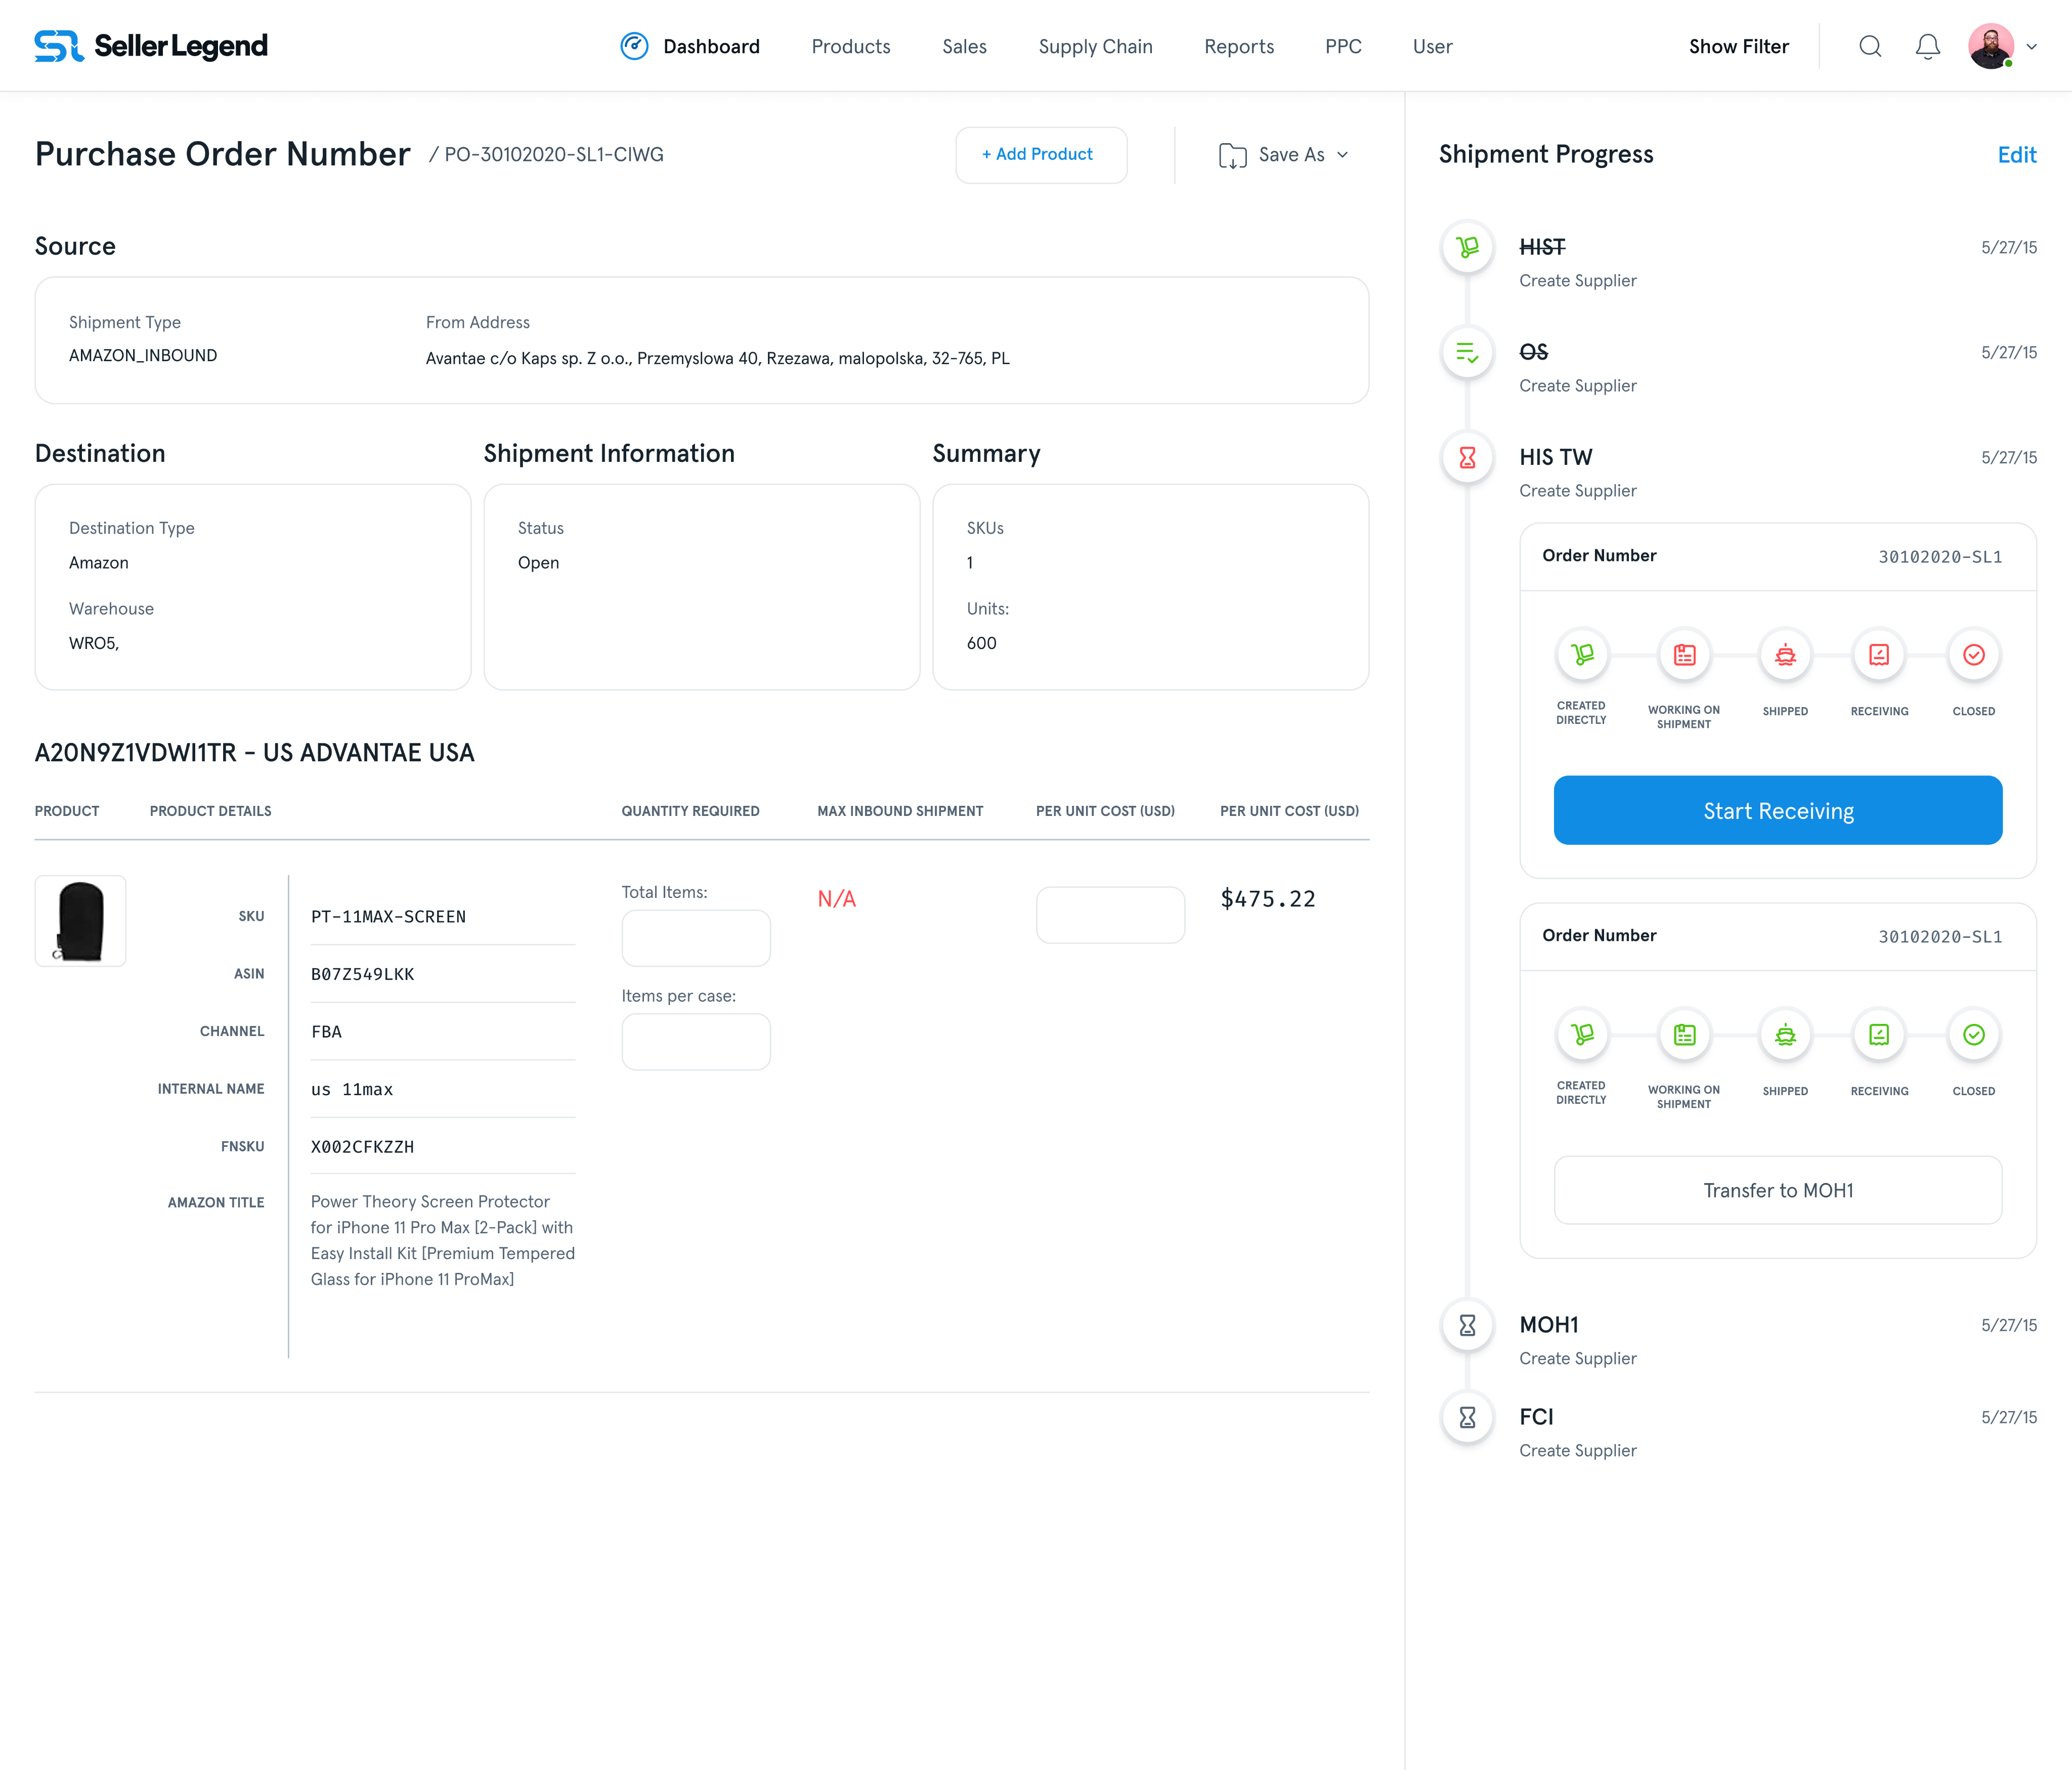This screenshot has height=1770, width=2072.
Task: Click the Open status value
Action: (538, 563)
